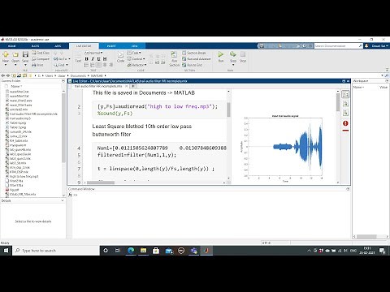Viewport: 390px width, 292px height.
Task: Click the Current Folder panel actions button
Action: coord(63,81)
